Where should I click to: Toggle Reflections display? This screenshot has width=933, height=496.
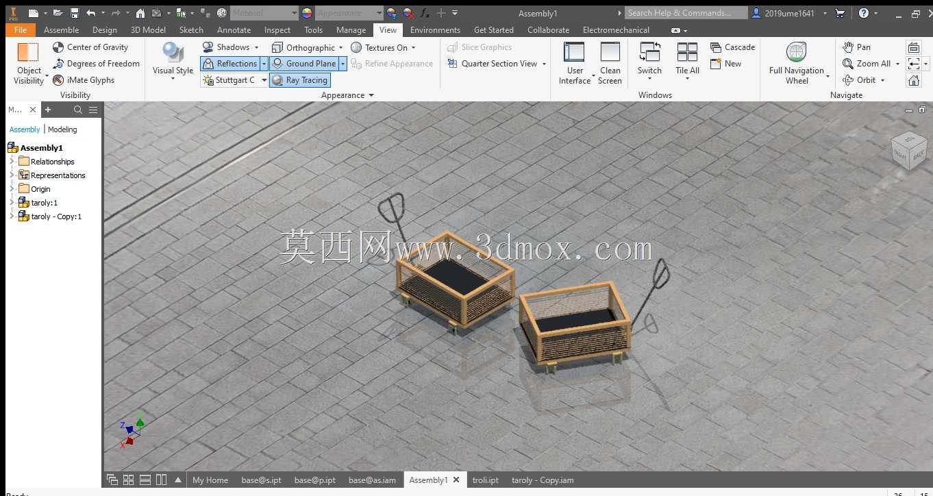coord(230,64)
